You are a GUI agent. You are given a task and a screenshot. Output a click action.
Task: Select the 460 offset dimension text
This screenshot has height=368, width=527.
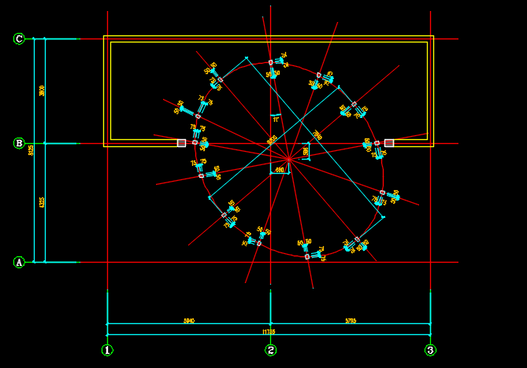pyautogui.click(x=279, y=170)
